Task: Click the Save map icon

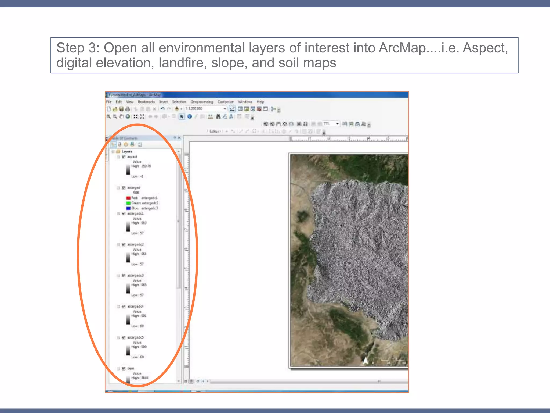Action: click(121, 109)
